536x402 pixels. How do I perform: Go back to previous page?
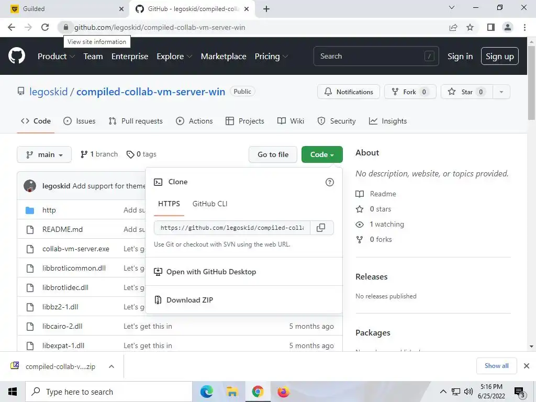(x=12, y=27)
